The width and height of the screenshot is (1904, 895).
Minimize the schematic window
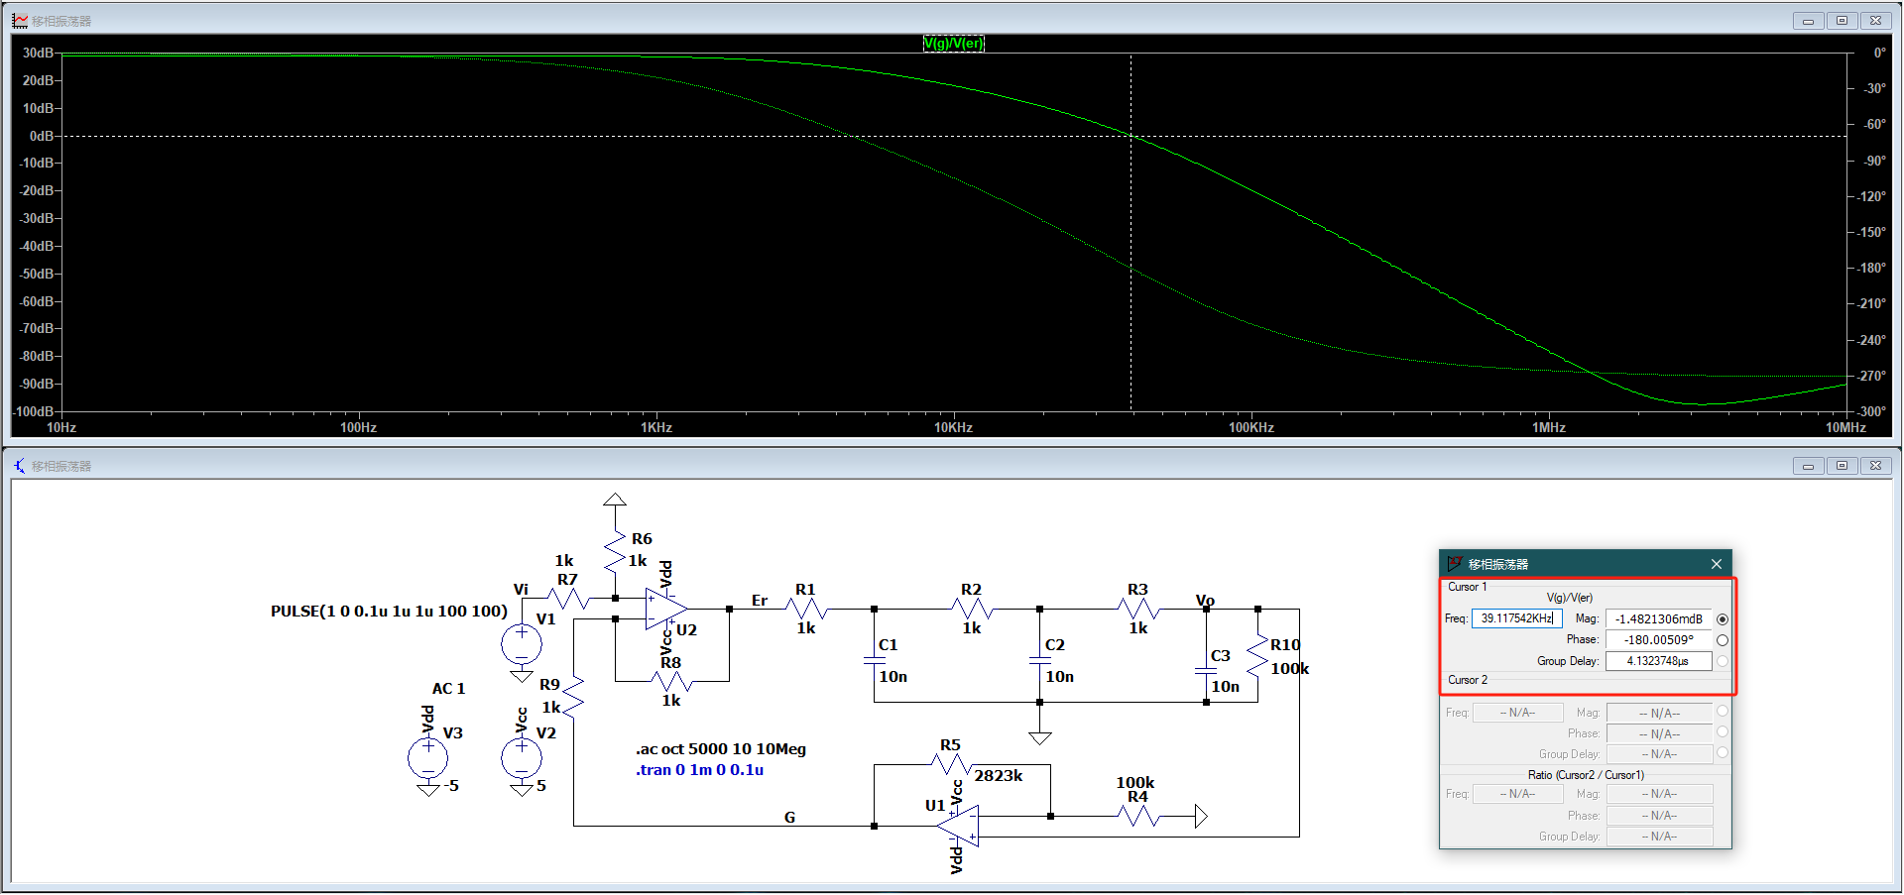pos(1809,466)
